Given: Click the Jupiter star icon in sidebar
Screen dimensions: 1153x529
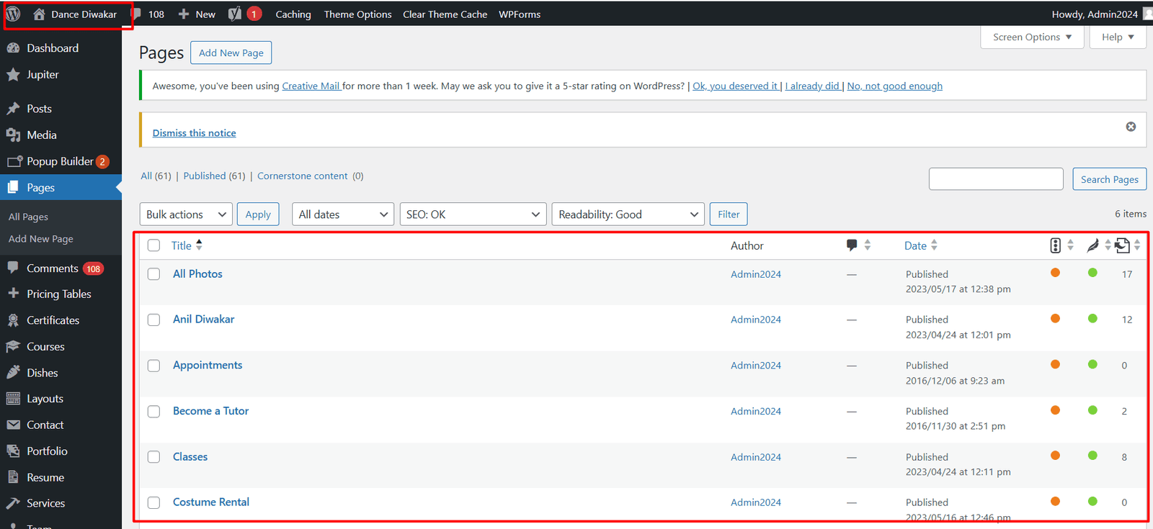Looking at the screenshot, I should point(13,75).
